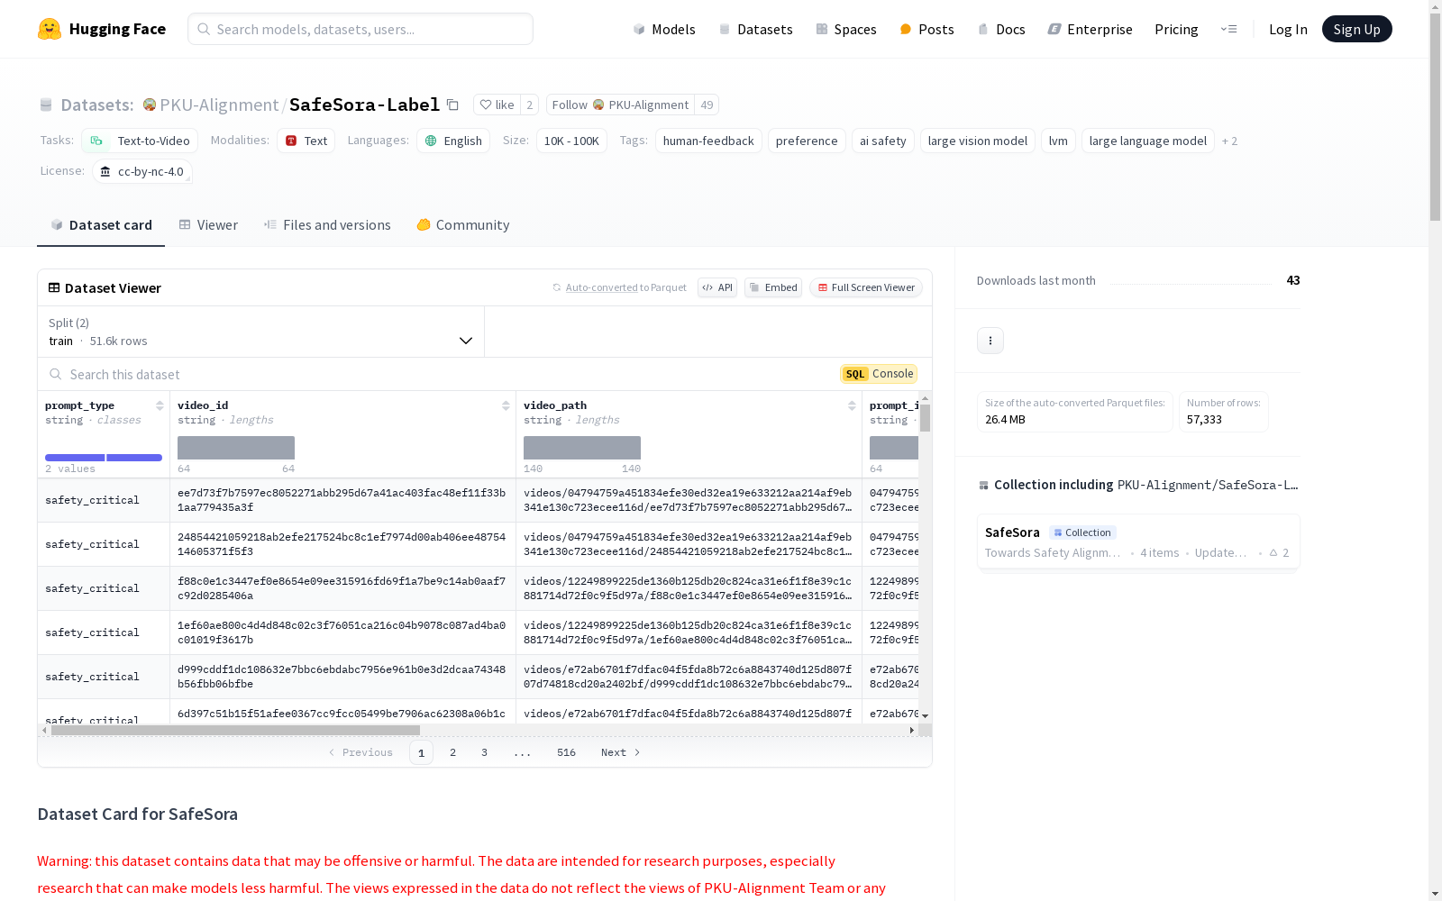The image size is (1442, 901).
Task: Click the Hugging Face logo icon
Action: coord(50,29)
